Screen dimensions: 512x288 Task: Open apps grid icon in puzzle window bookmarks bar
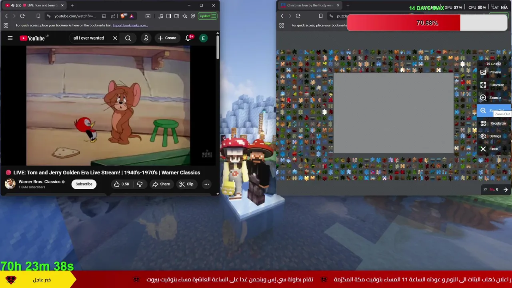coord(282,25)
